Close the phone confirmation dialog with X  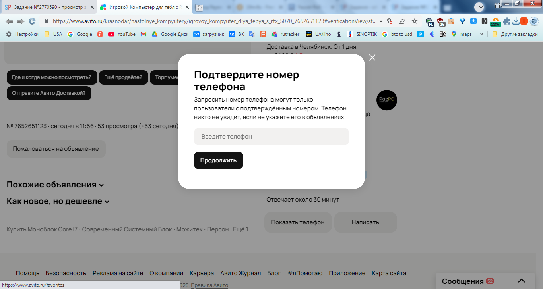tap(372, 58)
